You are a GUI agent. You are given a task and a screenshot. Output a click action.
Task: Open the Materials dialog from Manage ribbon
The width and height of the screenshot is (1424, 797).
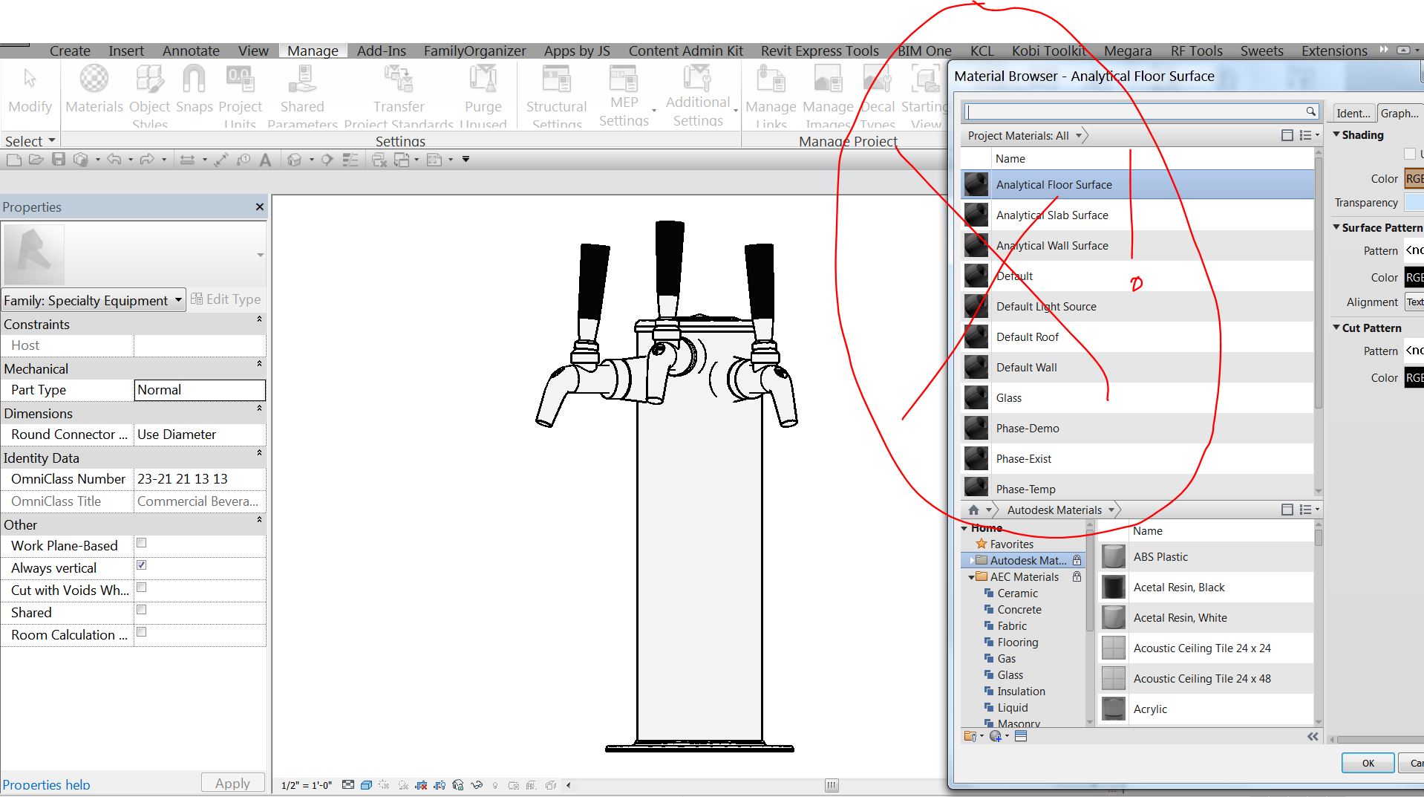94,89
